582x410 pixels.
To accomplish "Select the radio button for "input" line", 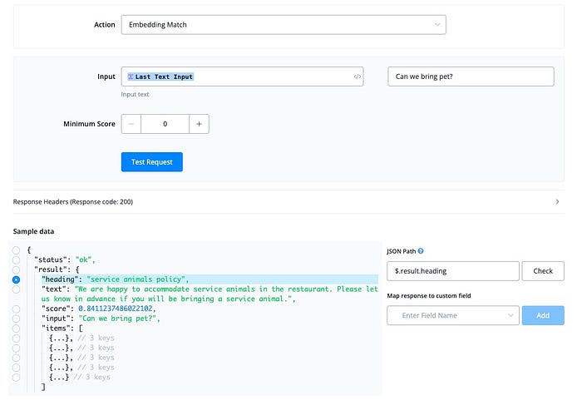I will coord(16,319).
